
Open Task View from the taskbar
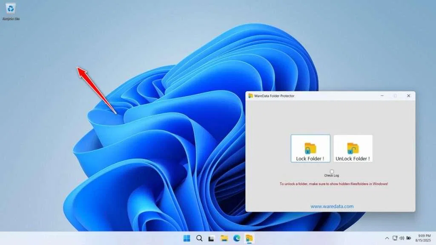pos(212,238)
